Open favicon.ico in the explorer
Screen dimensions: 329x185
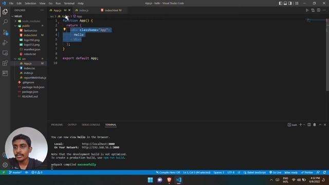click(x=30, y=30)
